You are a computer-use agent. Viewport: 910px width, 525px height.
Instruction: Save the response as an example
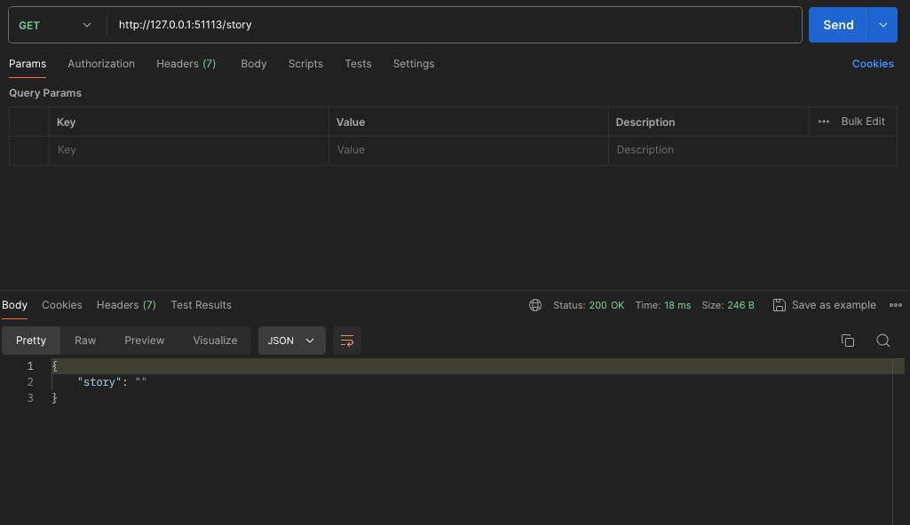click(834, 305)
